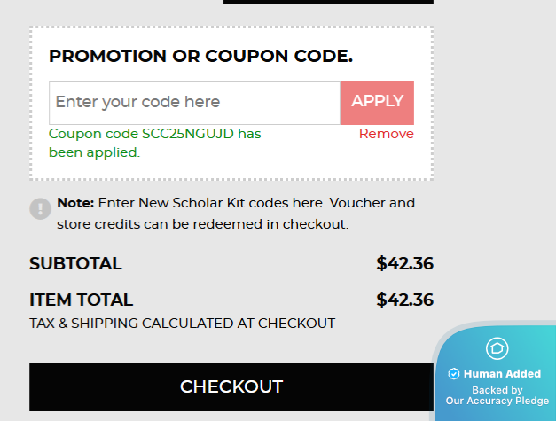The image size is (556, 421).
Task: Remove the applied coupon code
Action: [x=386, y=134]
